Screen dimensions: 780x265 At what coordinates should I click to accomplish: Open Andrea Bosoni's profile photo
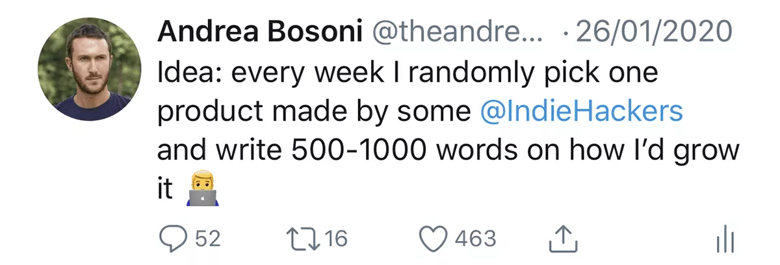pyautogui.click(x=90, y=69)
